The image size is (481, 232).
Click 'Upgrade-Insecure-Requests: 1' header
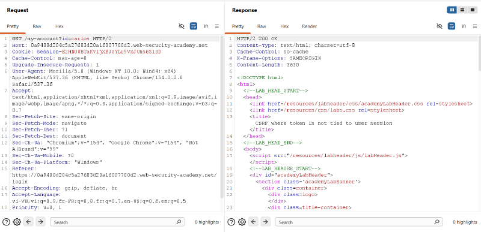(x=55, y=65)
